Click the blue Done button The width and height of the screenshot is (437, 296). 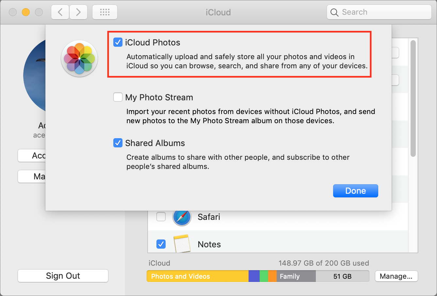pyautogui.click(x=356, y=191)
